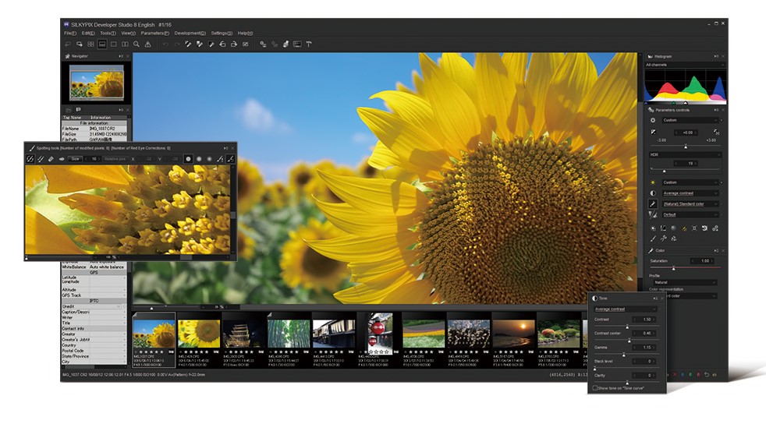
Task: Open Average contrast dropdown in Tone panel
Action: [x=626, y=309]
